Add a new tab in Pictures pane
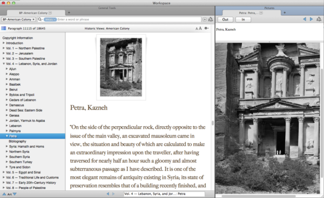 tap(285, 12)
